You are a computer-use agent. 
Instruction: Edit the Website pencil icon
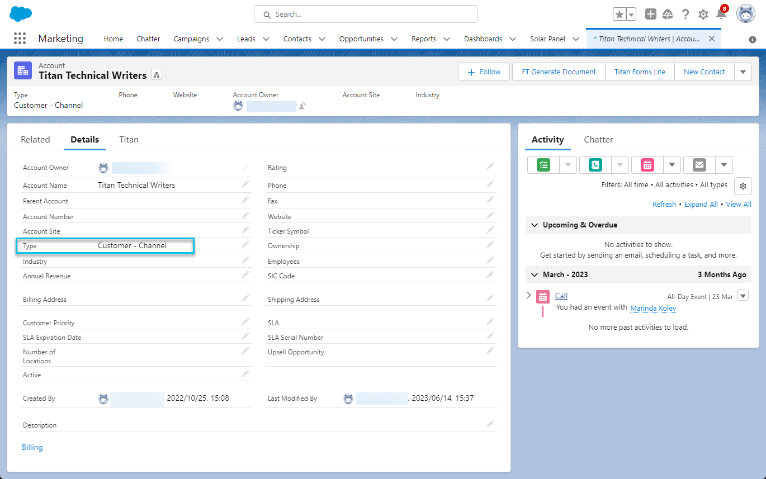click(490, 215)
